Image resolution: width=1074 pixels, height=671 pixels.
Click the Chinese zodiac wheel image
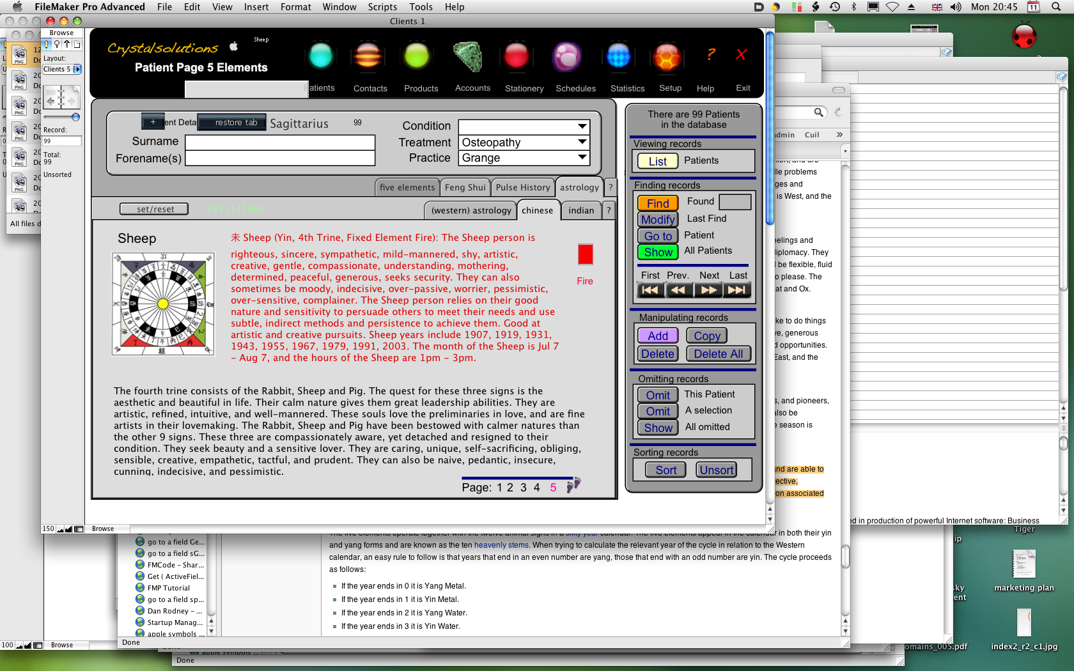[x=163, y=304]
